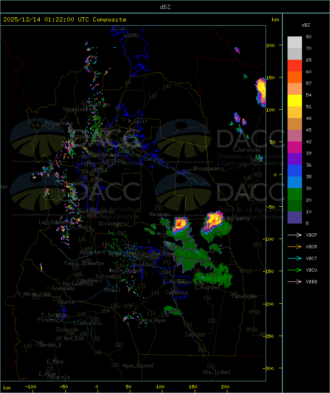Pick the mauve 42-45 dBZ swatch
Image resolution: width=330 pixels, height=393 pixels.
coord(295,136)
